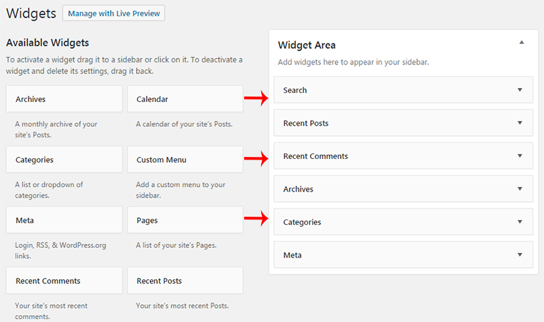This screenshot has height=322, width=544.
Task: Click Categories title in Widget Area
Action: (x=302, y=222)
